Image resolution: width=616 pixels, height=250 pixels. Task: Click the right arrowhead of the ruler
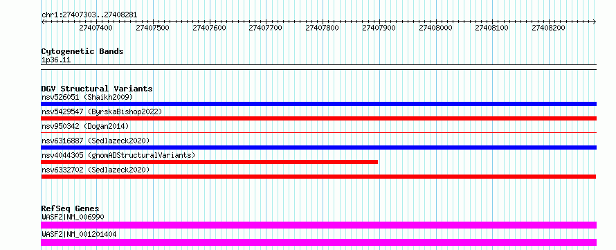(595, 22)
